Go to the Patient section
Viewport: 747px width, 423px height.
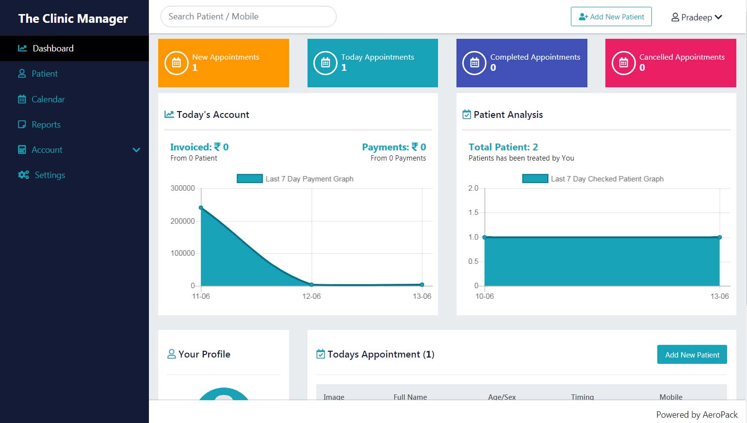tap(74, 74)
